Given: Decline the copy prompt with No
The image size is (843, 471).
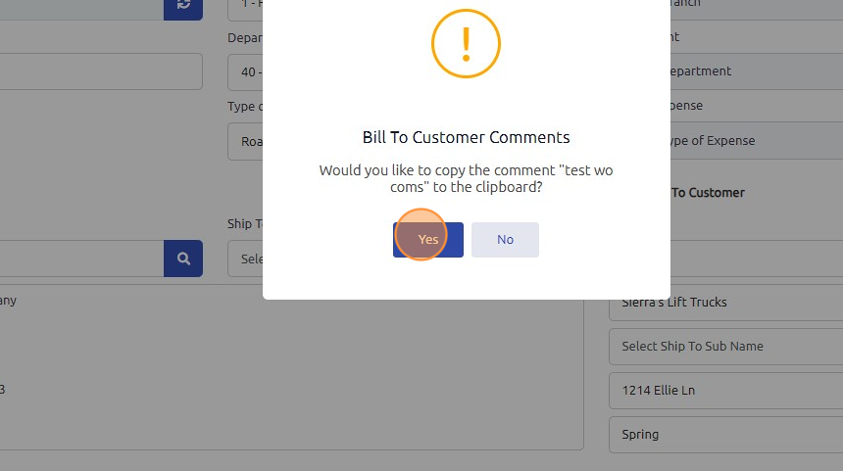Looking at the screenshot, I should click(505, 240).
